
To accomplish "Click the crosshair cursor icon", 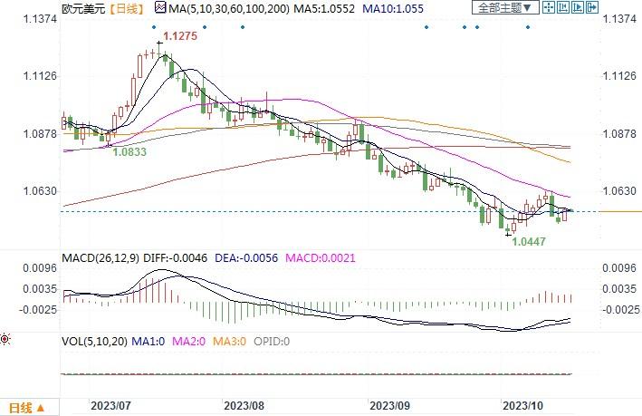I will point(549,7).
